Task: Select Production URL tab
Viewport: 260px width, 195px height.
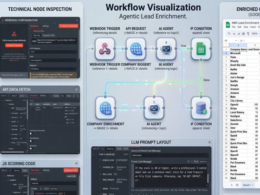Action: click(x=49, y=35)
